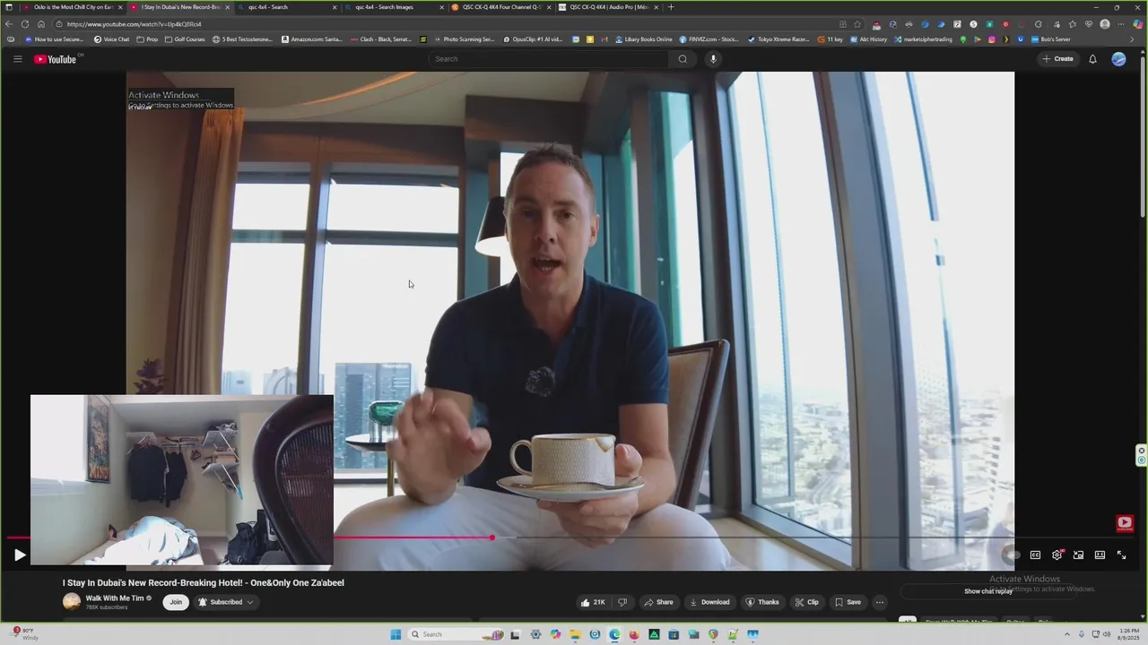Open the taskbar clock showing 1:26 PM
Image resolution: width=1148 pixels, height=645 pixels.
tap(1127, 634)
